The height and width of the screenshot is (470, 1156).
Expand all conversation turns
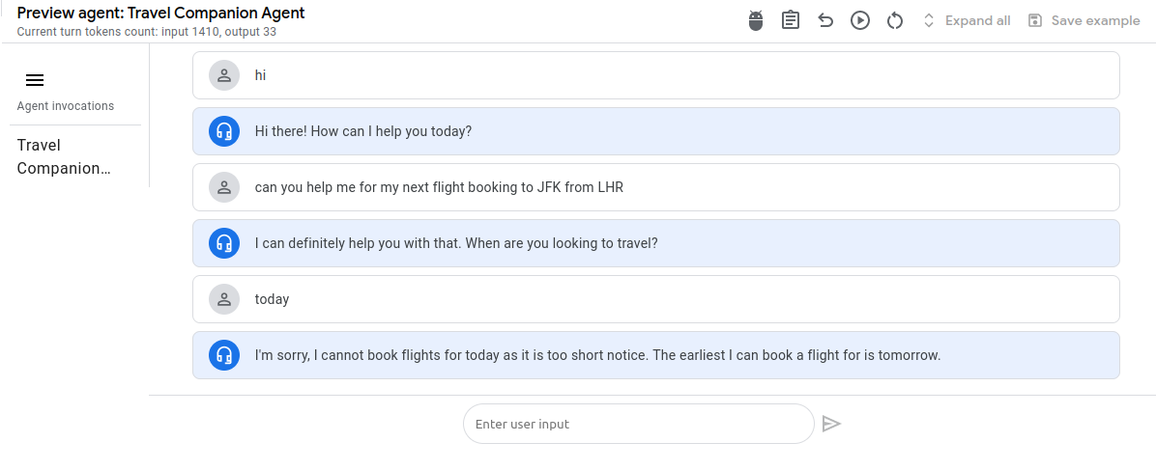(967, 20)
